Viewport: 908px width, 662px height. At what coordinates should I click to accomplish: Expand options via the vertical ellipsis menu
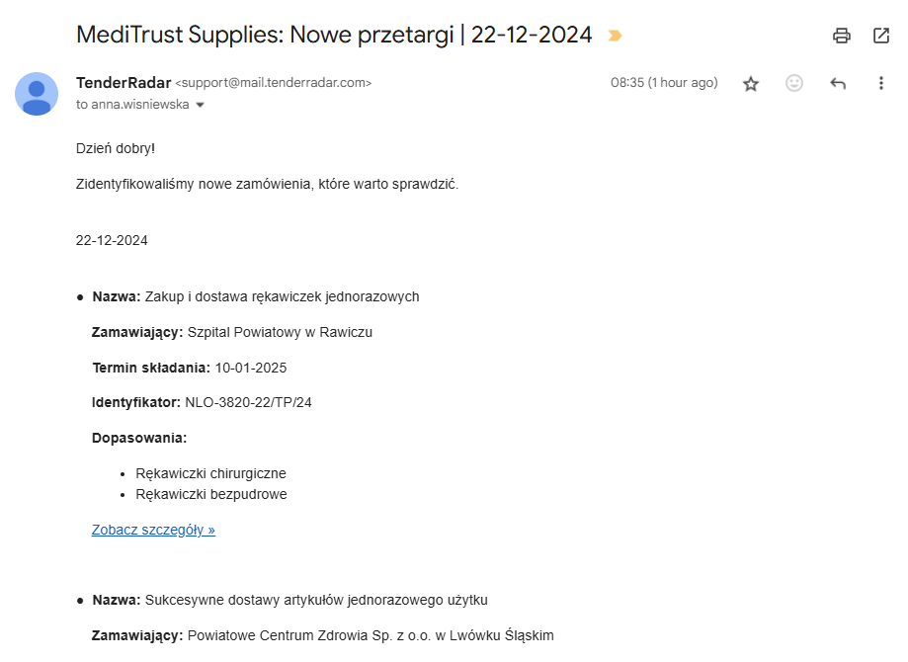click(881, 83)
